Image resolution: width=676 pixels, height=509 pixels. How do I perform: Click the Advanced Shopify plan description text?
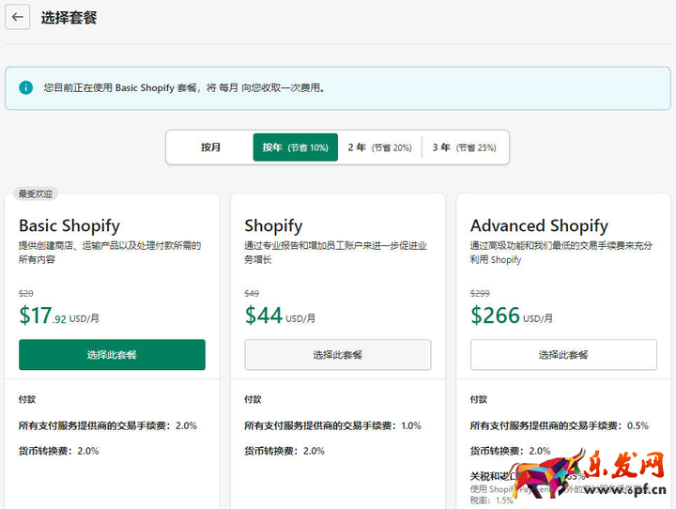561,253
